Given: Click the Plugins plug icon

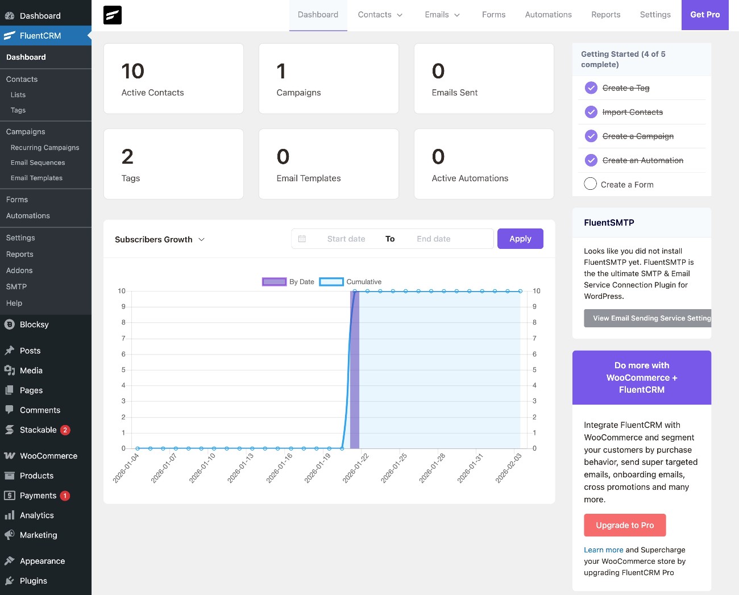Looking at the screenshot, I should tap(10, 581).
